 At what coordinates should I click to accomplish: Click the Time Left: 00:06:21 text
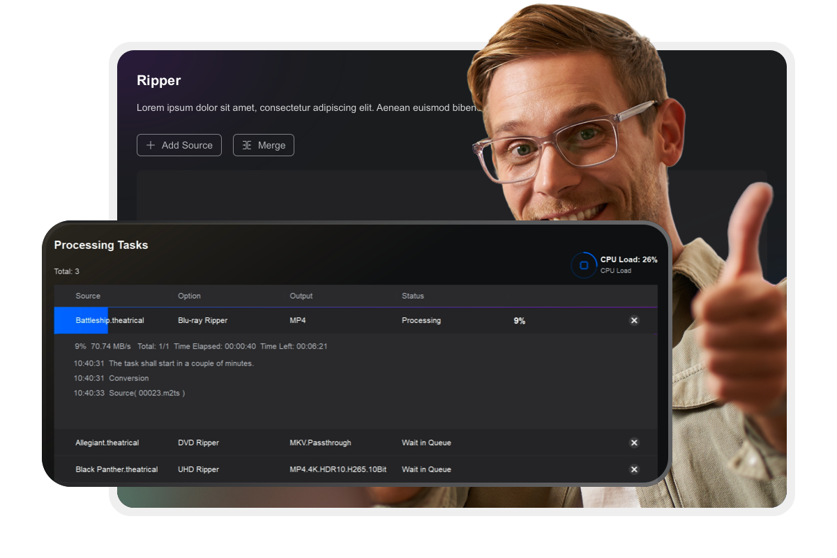click(294, 346)
